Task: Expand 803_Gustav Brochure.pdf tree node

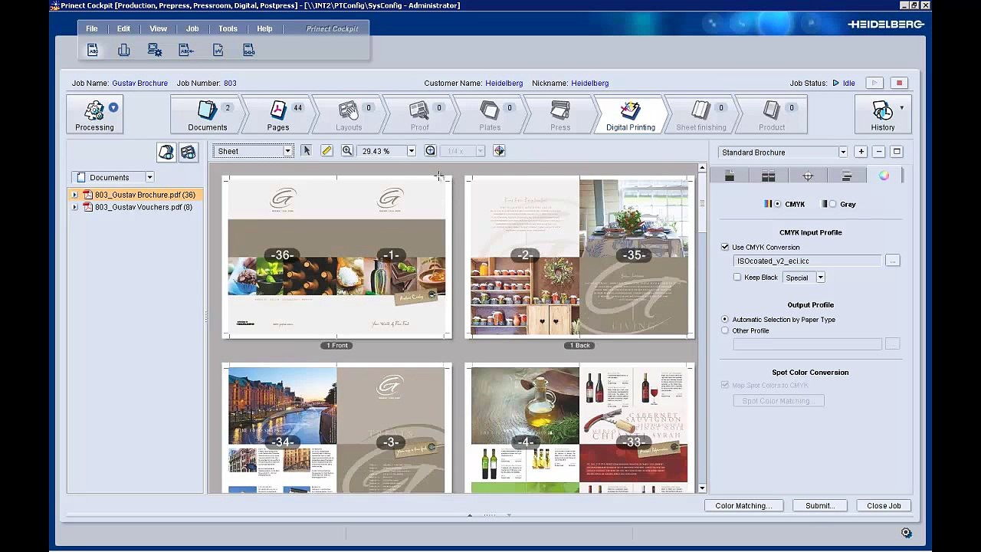Action: coord(75,195)
